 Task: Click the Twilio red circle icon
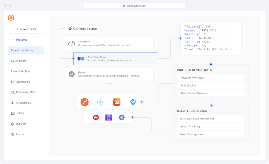[x=96, y=118]
